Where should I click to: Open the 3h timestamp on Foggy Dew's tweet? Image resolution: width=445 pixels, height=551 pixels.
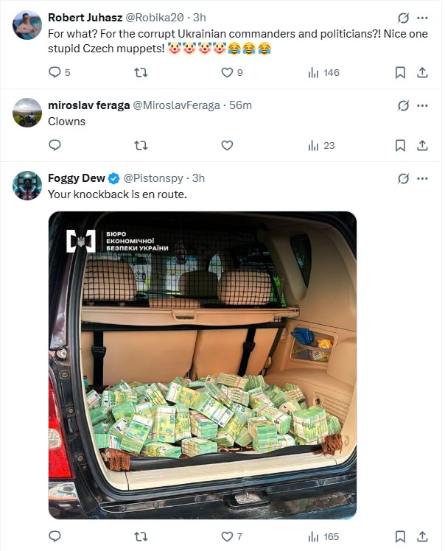[197, 178]
